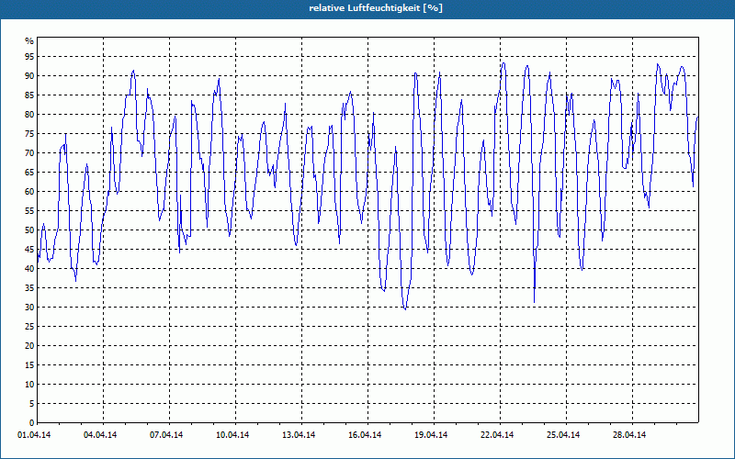
Task: Click the x-axis date 28.04.14
Action: (x=629, y=435)
